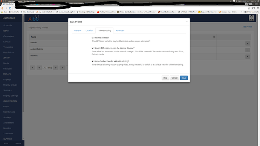Screen dimensions: 260x146
Task: Toggle the Blacklist Videos checkbox
Action: pos(93,38)
